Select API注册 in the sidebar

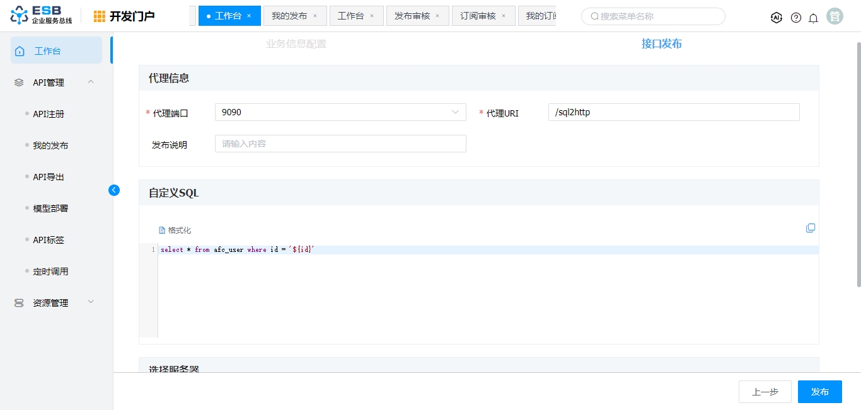tap(49, 114)
